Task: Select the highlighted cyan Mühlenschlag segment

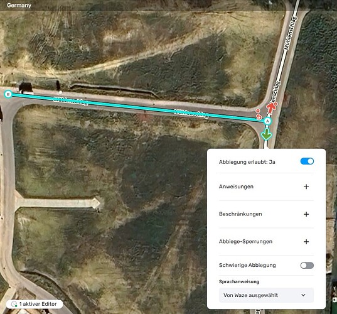Action: [x=137, y=107]
